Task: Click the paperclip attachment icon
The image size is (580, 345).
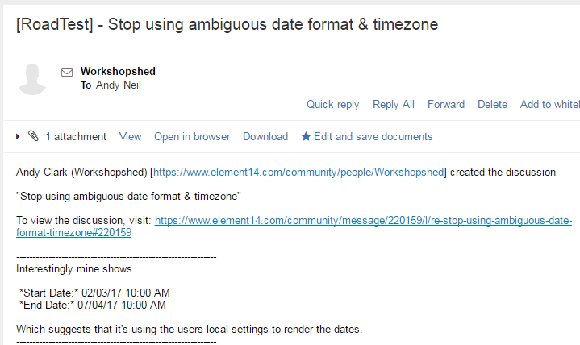Action: [33, 136]
